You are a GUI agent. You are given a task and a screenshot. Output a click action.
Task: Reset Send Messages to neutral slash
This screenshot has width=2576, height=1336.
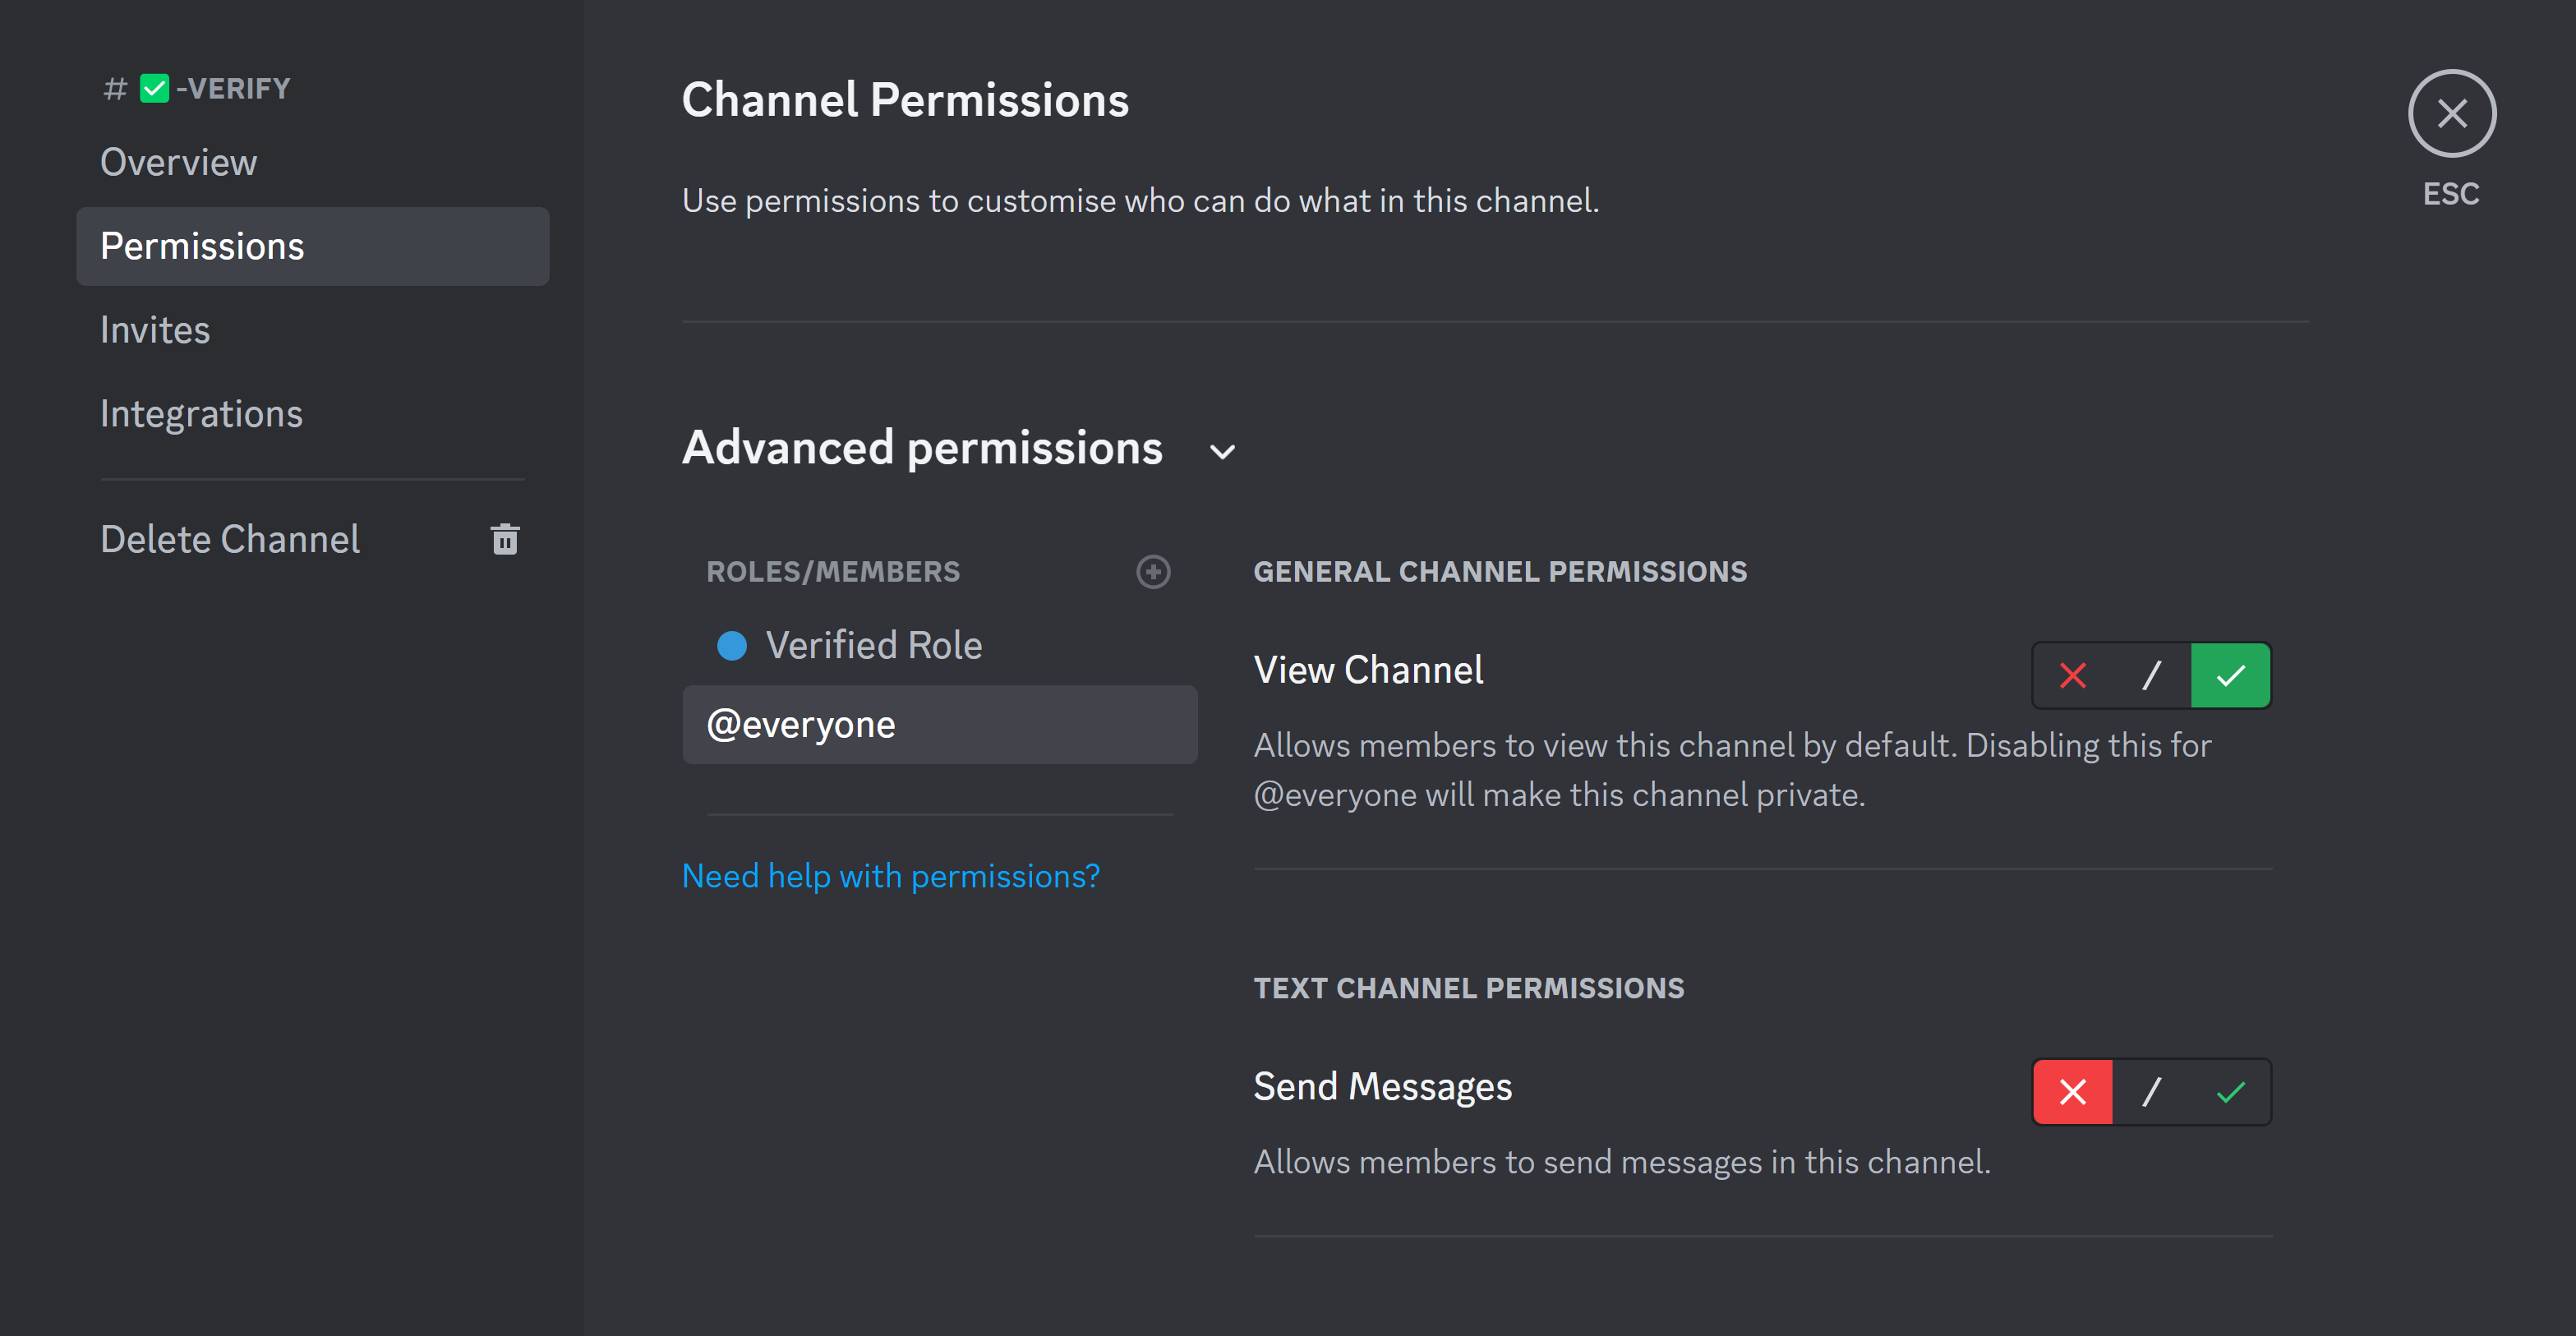[2151, 1092]
